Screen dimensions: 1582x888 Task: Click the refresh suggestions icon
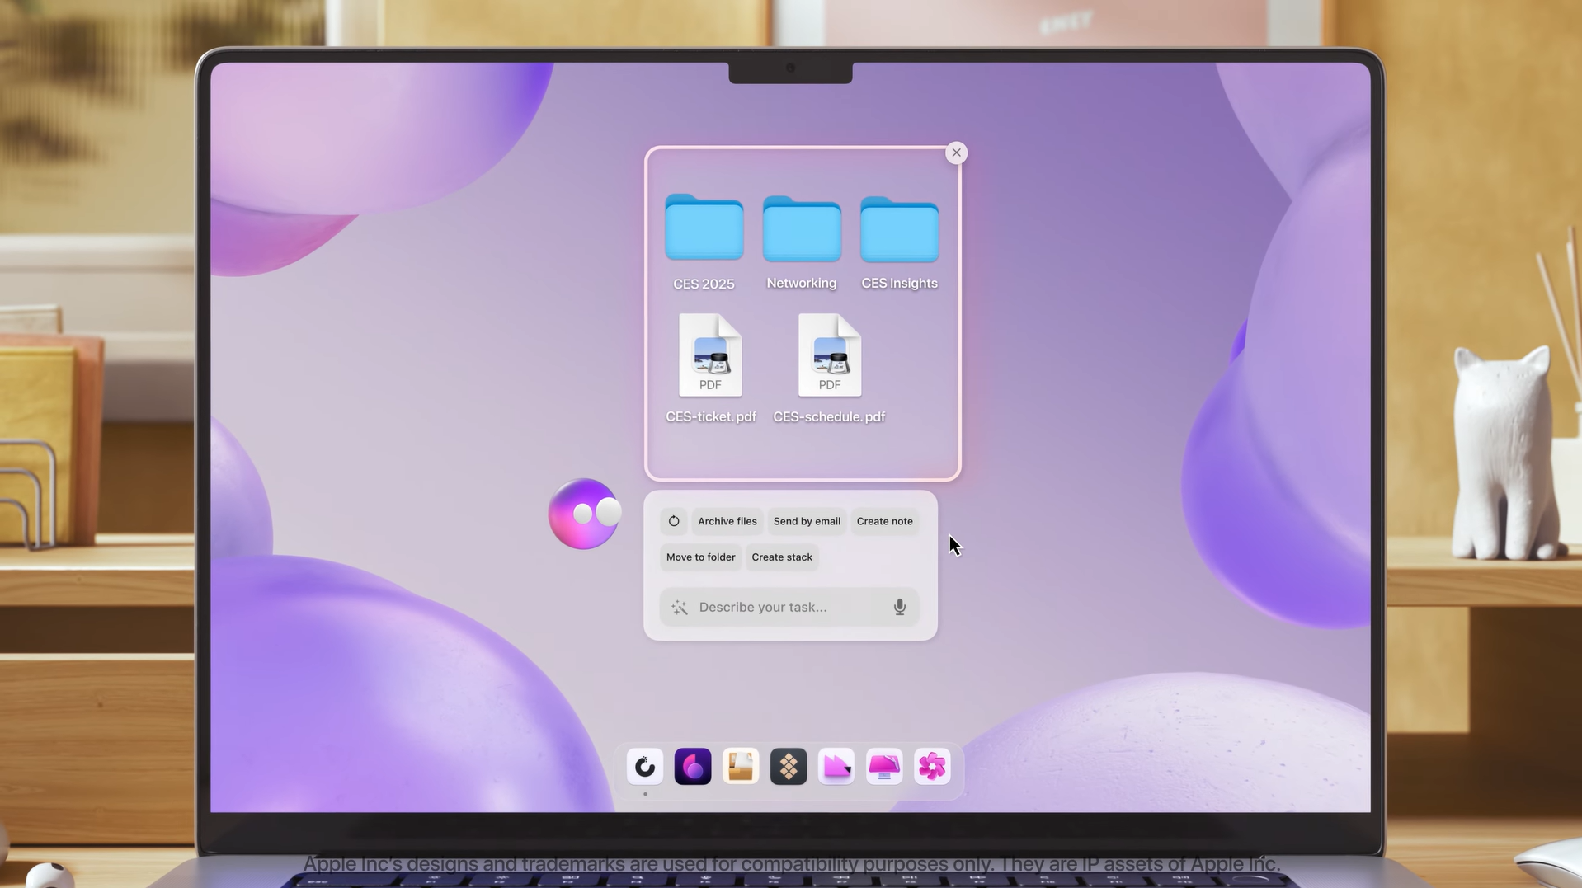pos(674,521)
